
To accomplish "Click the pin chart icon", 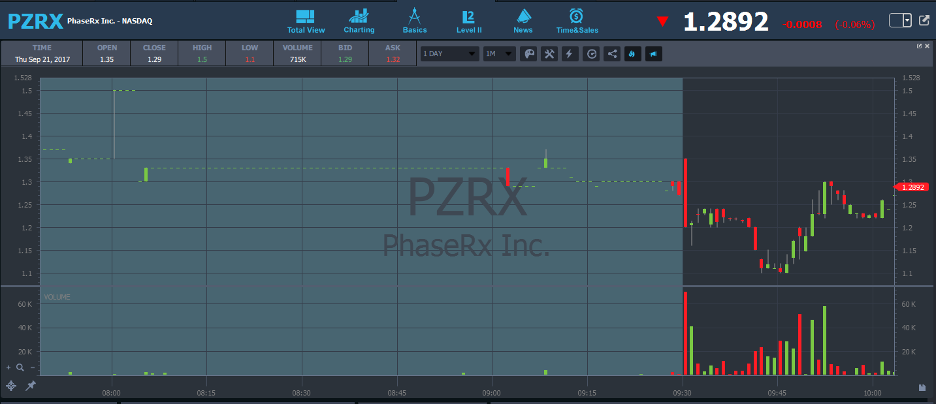I will click(30, 386).
